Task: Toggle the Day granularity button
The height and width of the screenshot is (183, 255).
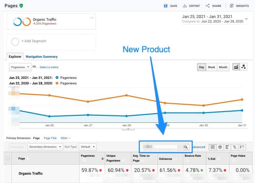Action: pos(201,67)
